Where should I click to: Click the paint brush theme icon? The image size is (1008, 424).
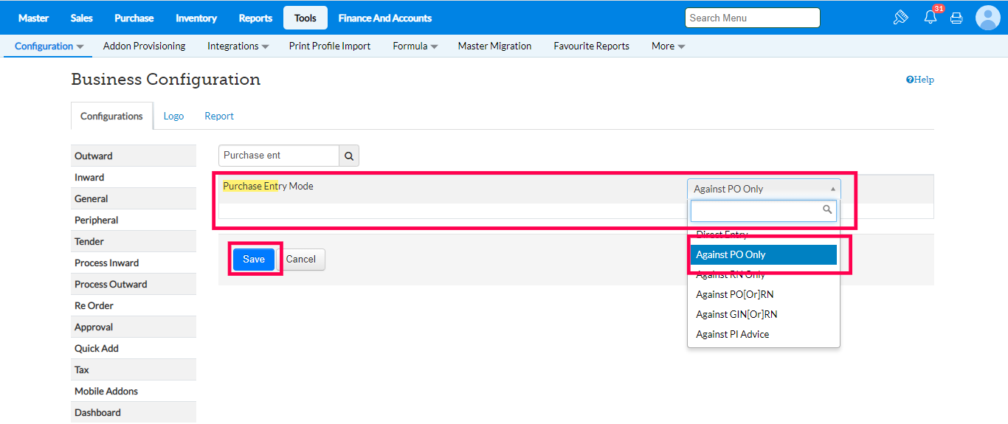(x=900, y=18)
